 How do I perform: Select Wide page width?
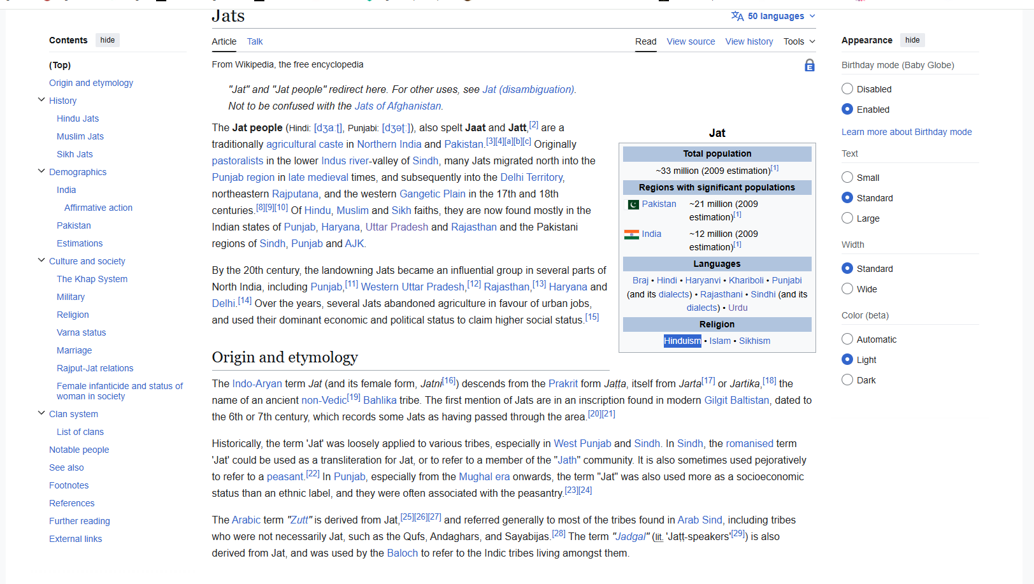coord(847,288)
